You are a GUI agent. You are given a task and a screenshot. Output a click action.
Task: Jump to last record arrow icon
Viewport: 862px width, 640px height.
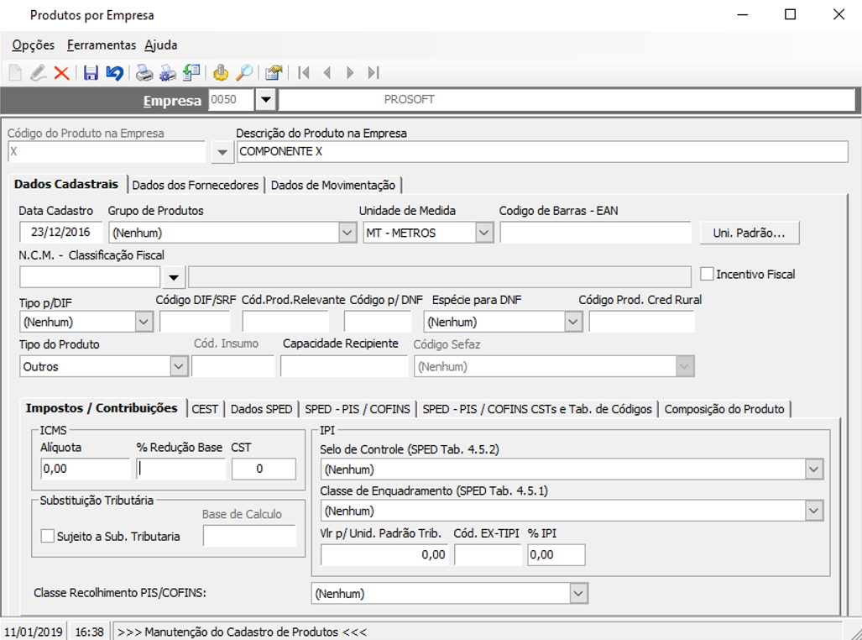point(374,72)
